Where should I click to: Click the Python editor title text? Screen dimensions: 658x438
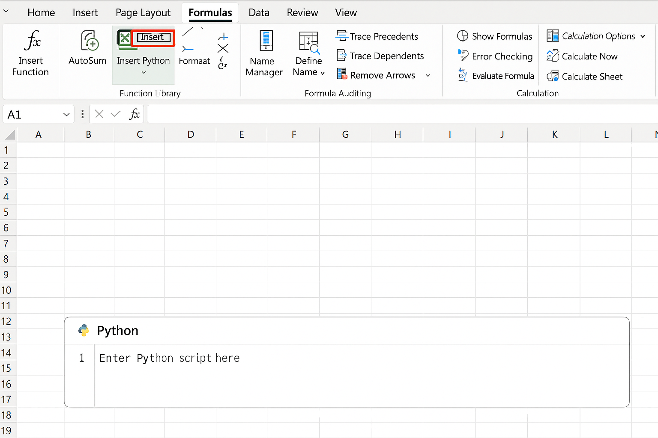pyautogui.click(x=118, y=331)
